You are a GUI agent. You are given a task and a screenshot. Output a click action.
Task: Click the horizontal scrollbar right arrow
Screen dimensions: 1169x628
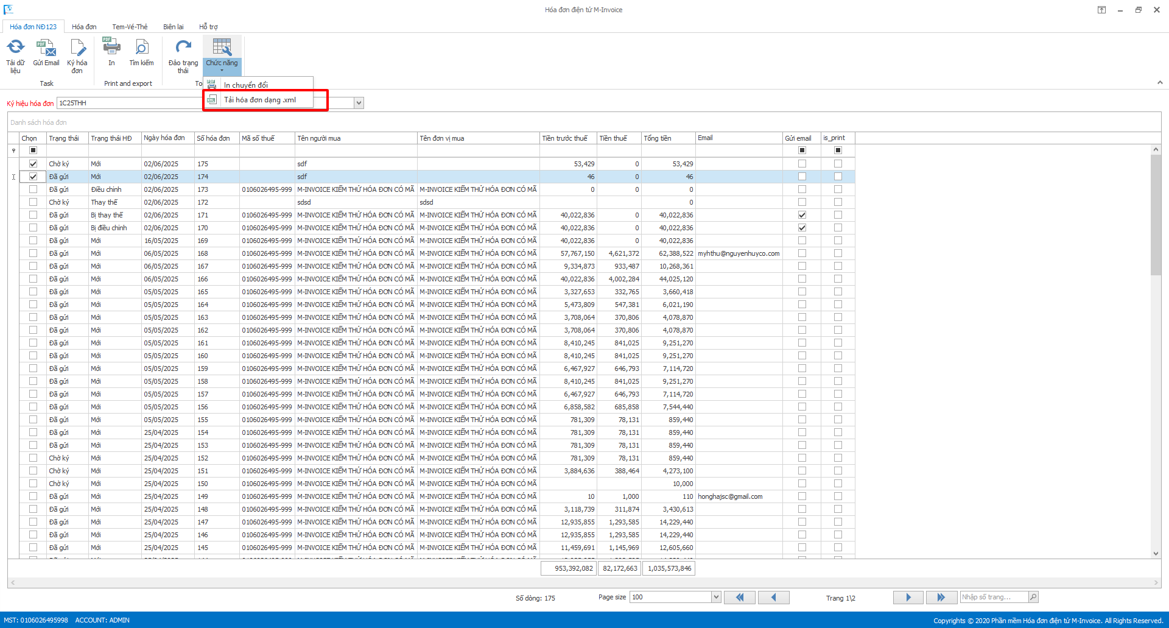[x=1156, y=583]
